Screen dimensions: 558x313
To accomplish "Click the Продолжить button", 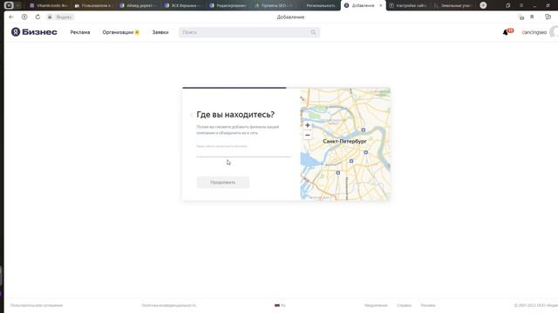I will 223,183.
